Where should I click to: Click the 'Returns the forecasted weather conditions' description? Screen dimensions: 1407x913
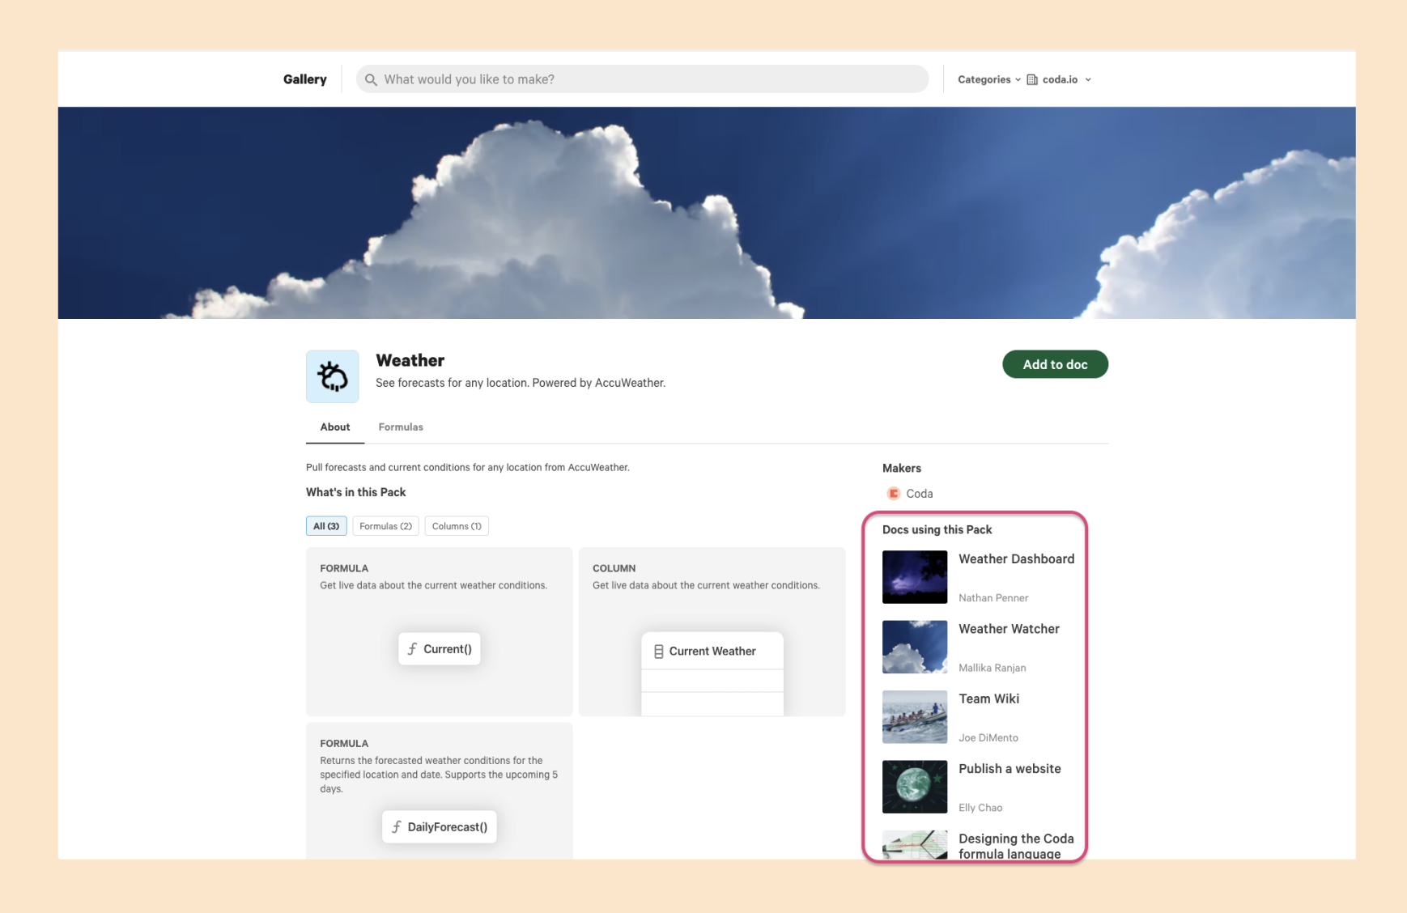[x=439, y=775]
